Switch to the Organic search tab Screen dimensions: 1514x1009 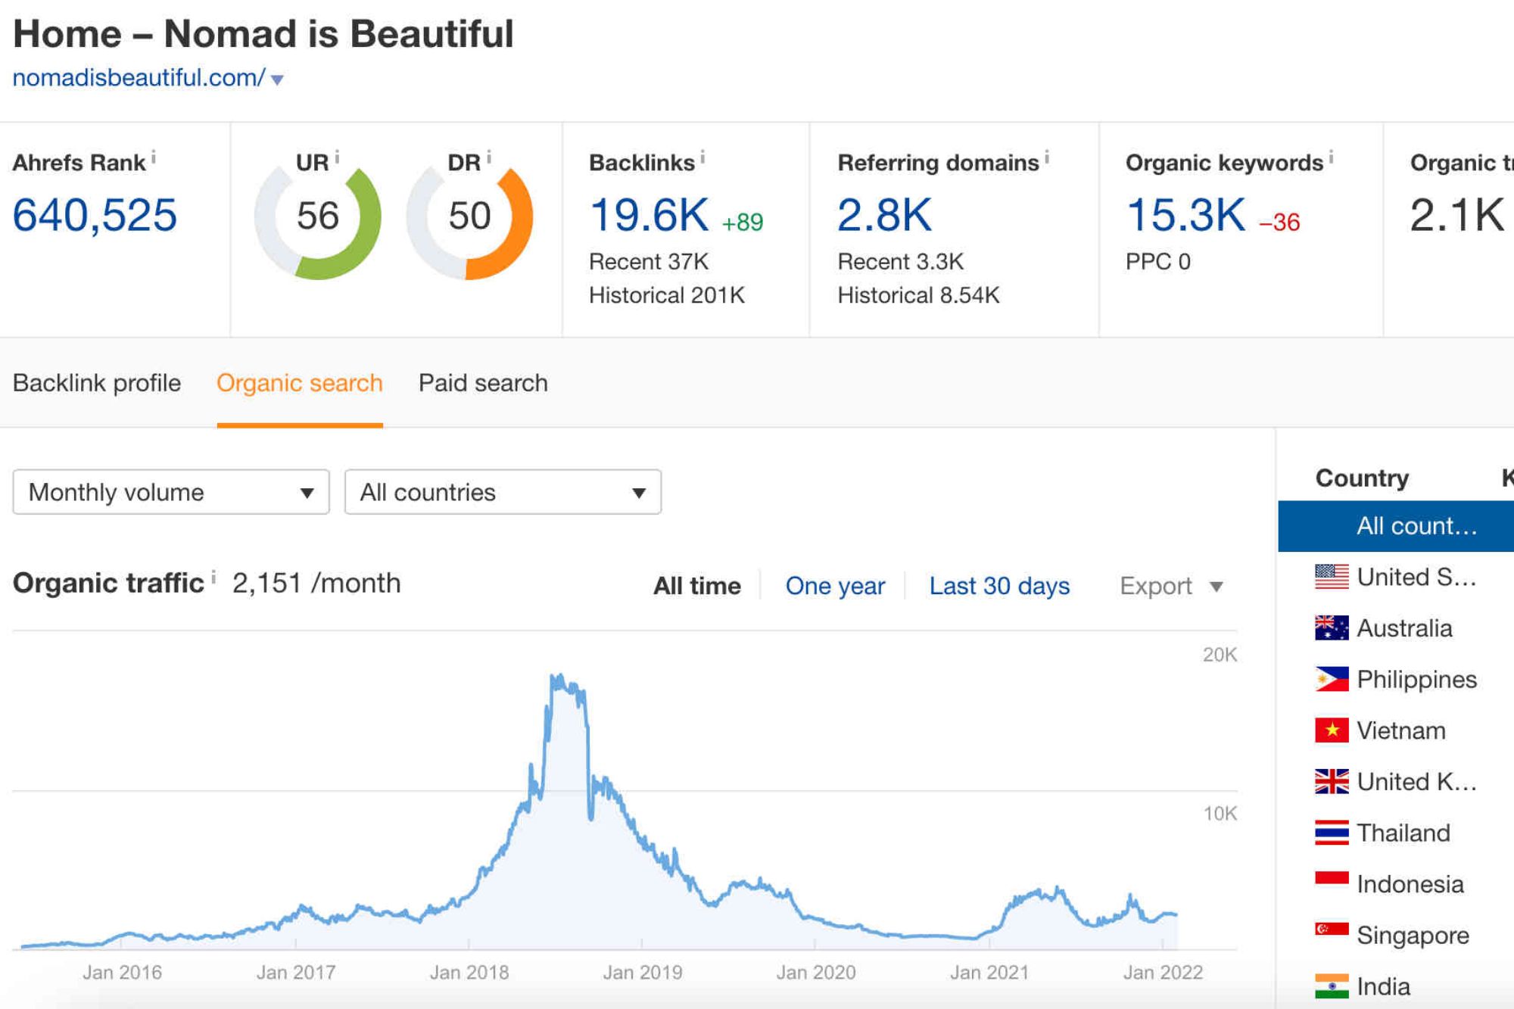click(x=300, y=383)
